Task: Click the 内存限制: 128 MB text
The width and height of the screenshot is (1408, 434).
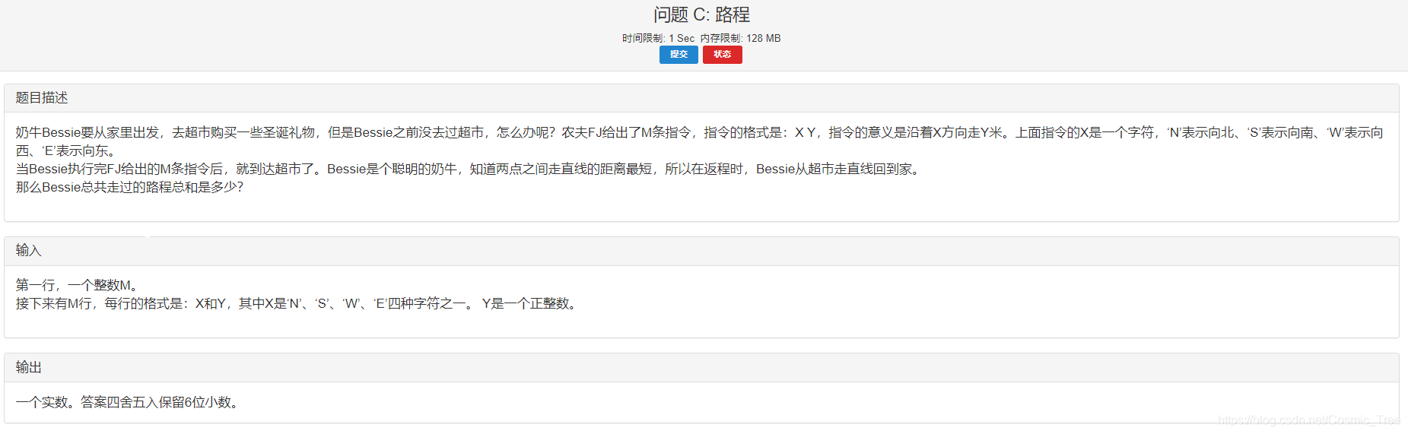Action: pos(741,38)
